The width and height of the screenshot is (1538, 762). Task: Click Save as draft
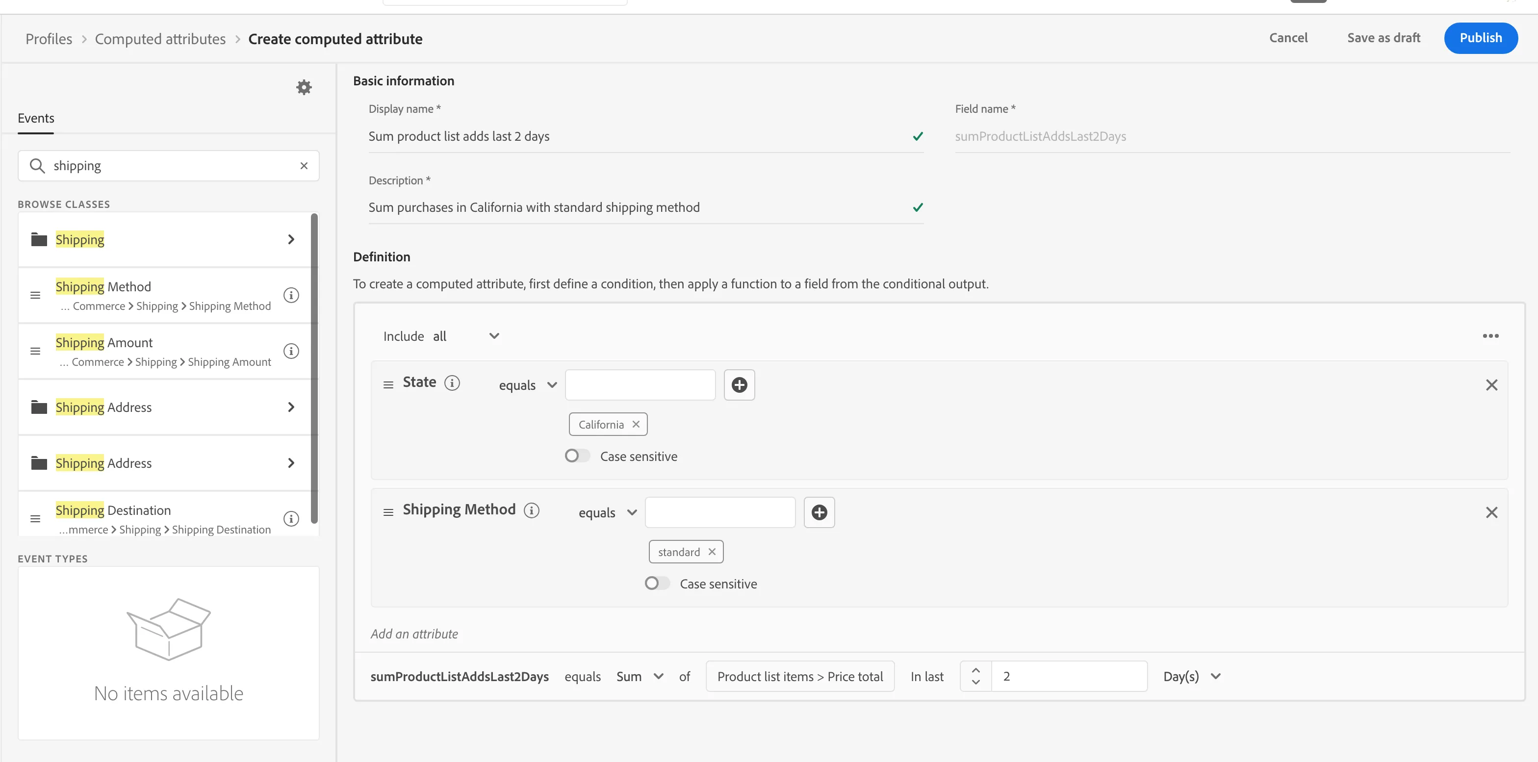(x=1384, y=38)
